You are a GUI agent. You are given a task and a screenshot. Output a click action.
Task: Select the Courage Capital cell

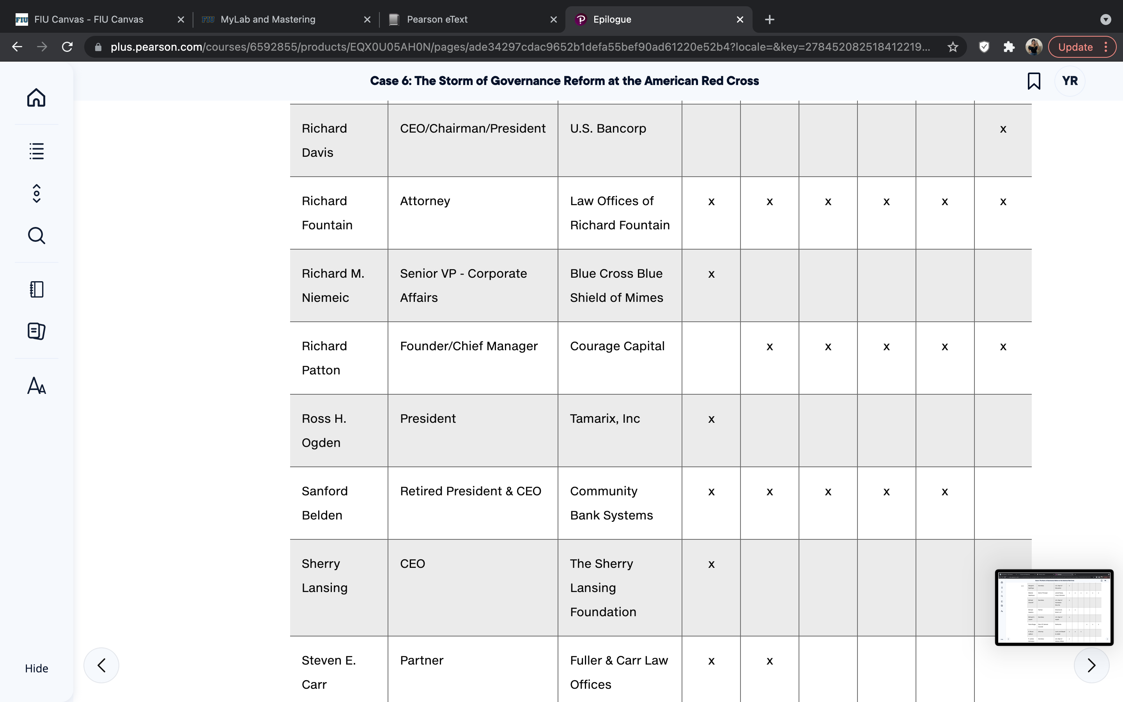tap(620, 358)
